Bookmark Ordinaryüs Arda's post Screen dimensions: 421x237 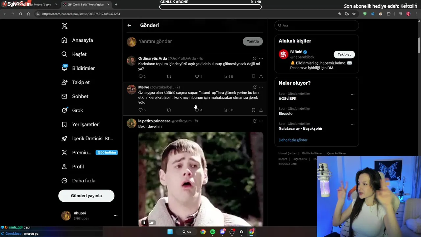[x=253, y=76]
